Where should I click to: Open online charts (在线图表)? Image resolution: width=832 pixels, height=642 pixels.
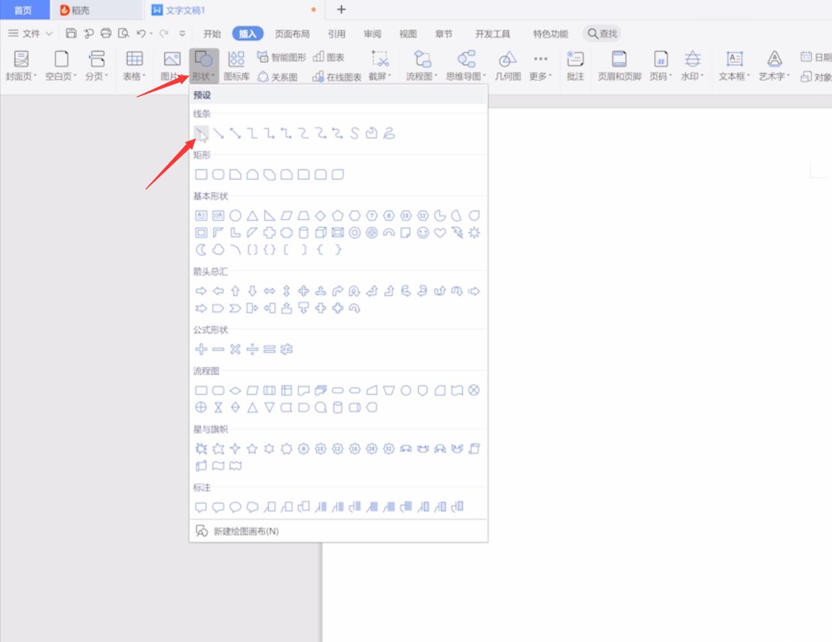pyautogui.click(x=337, y=77)
